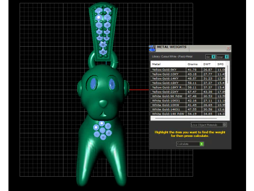
Task: Click the SPG column header
Action: tap(221, 64)
